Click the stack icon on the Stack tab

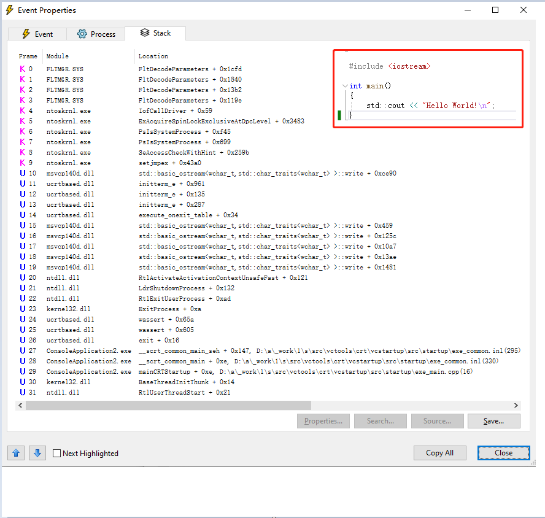pos(145,34)
